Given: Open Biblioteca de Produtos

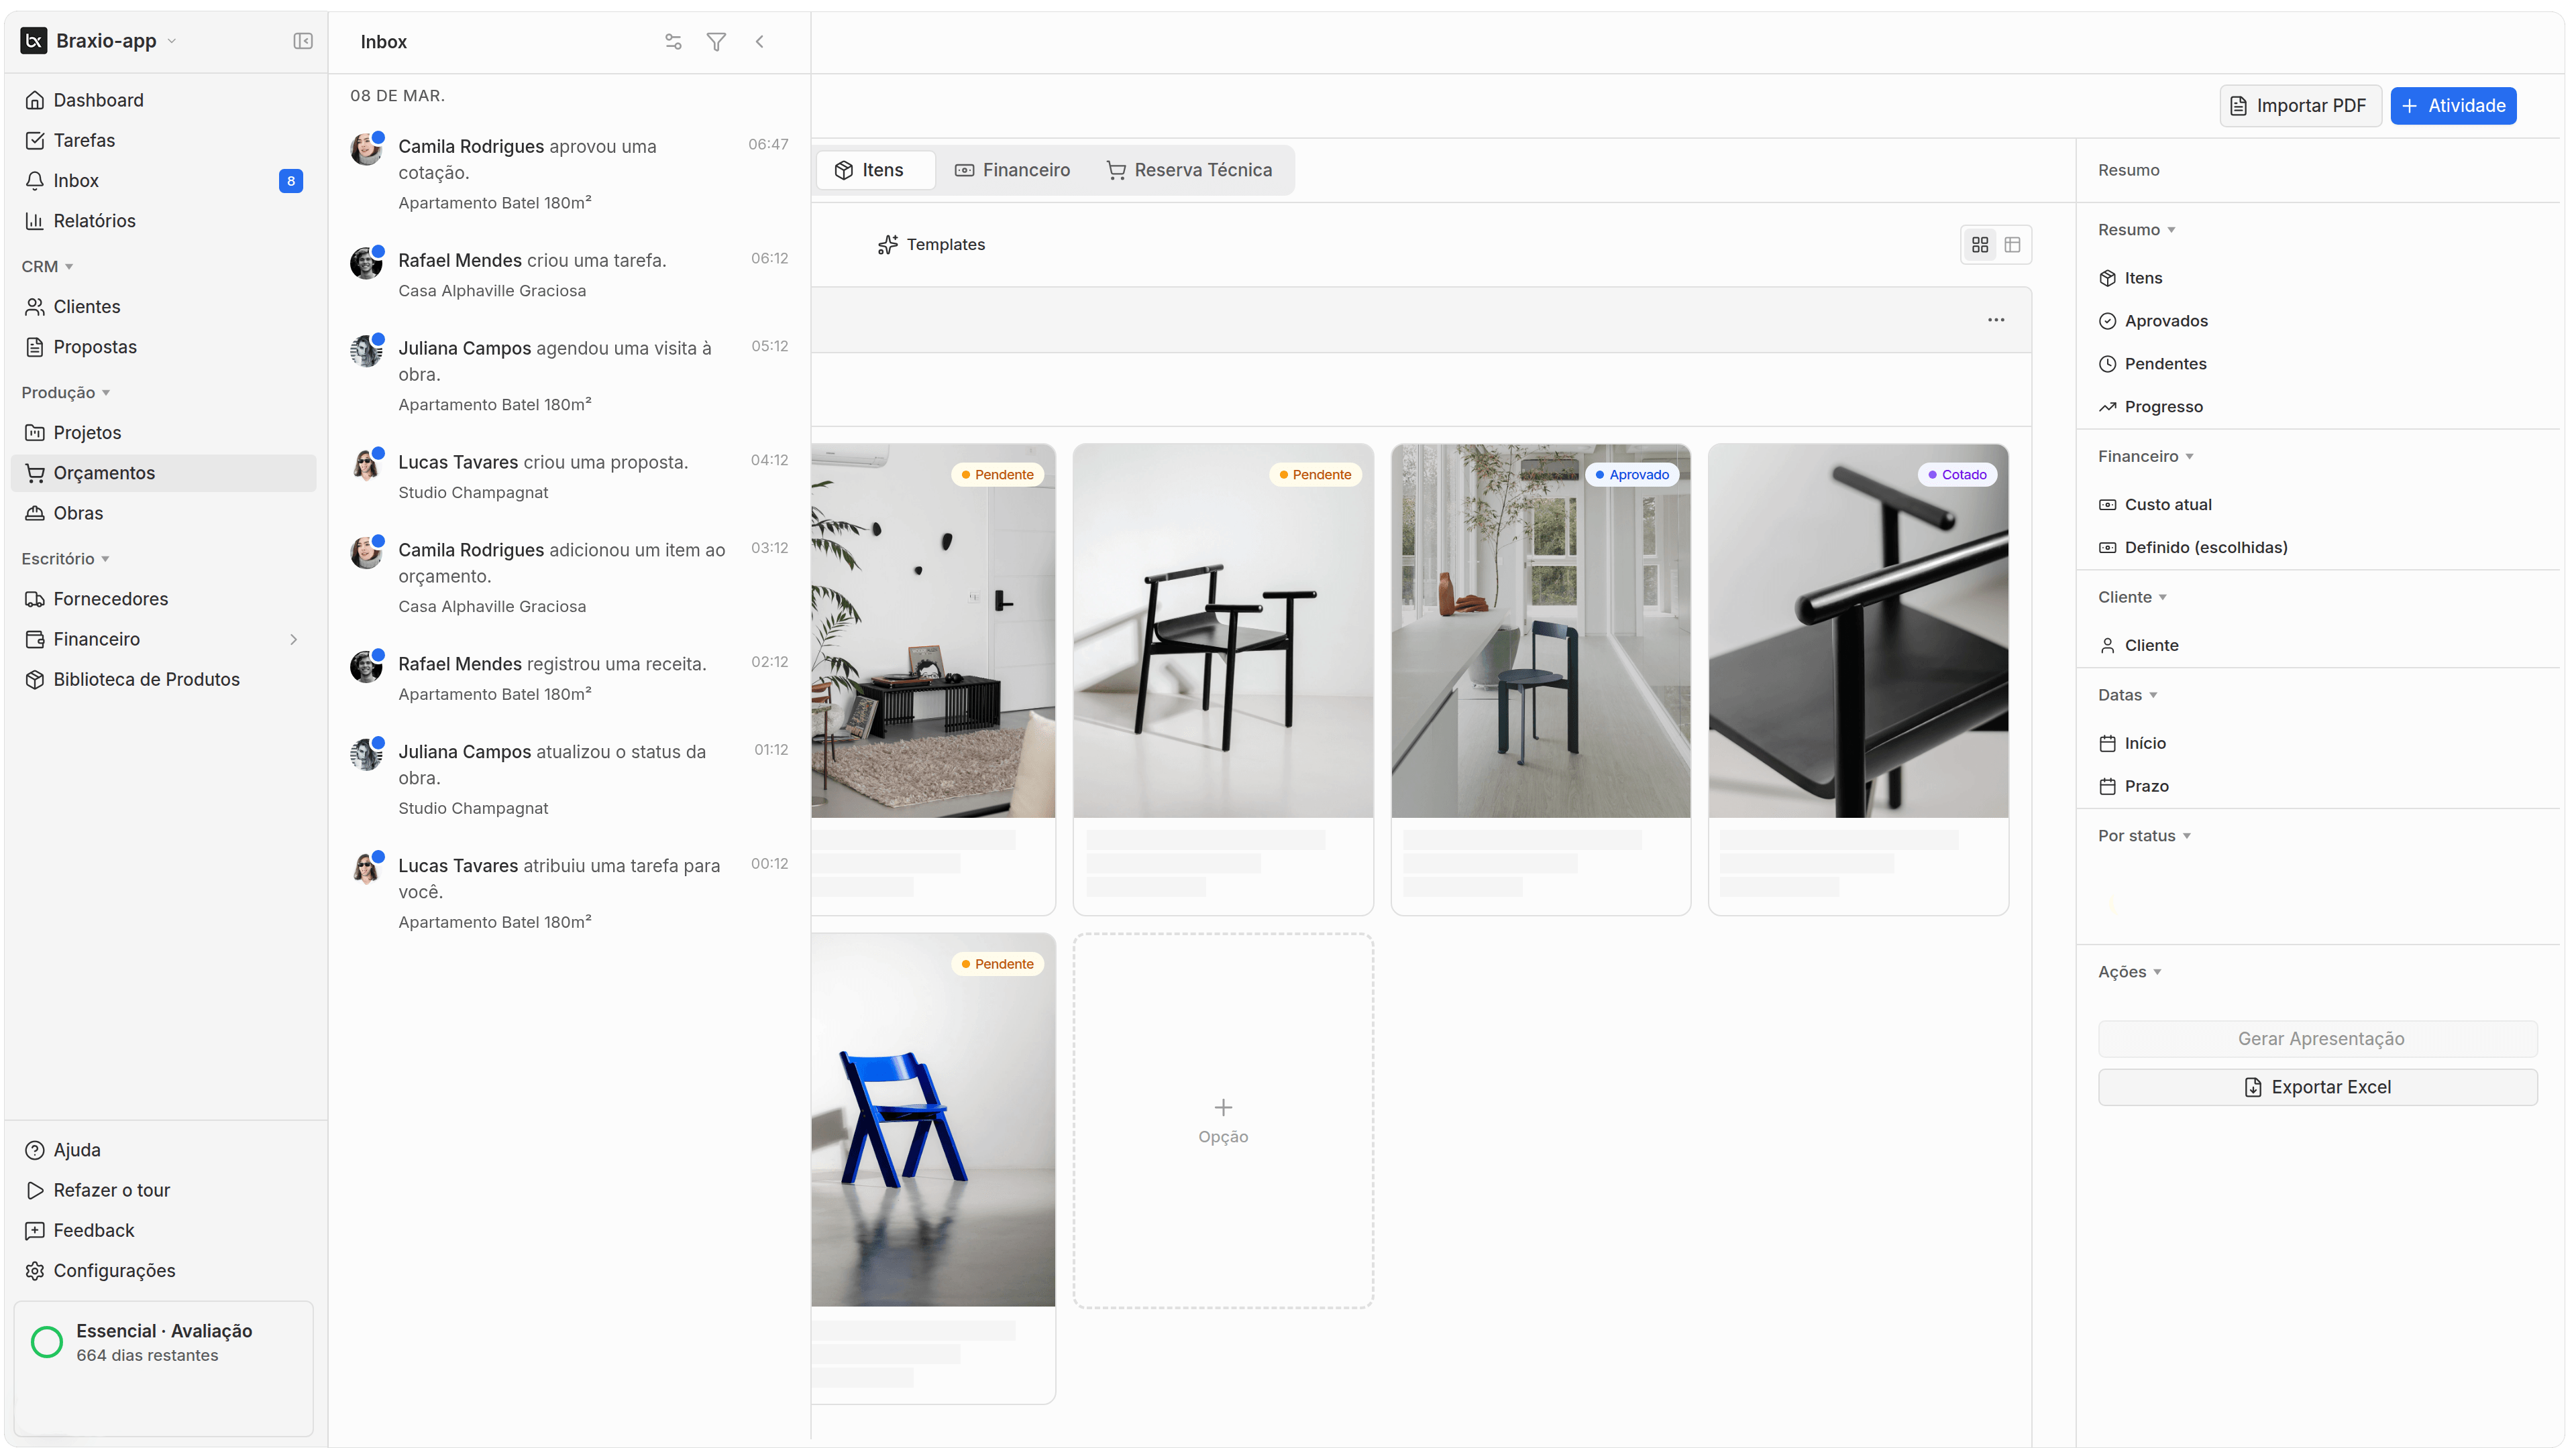Looking at the screenshot, I should point(164,680).
